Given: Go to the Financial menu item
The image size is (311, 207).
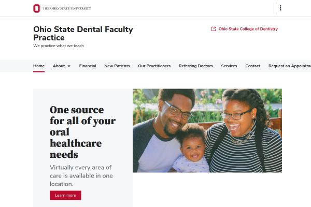Looking at the screenshot, I should pos(88,66).
